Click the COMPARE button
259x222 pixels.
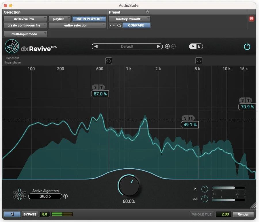point(136,25)
